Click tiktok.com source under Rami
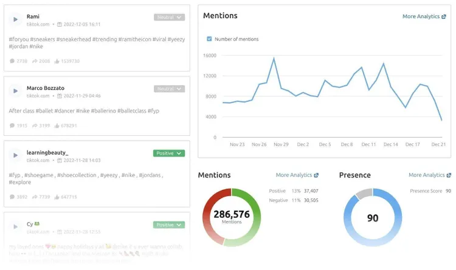 pos(38,24)
